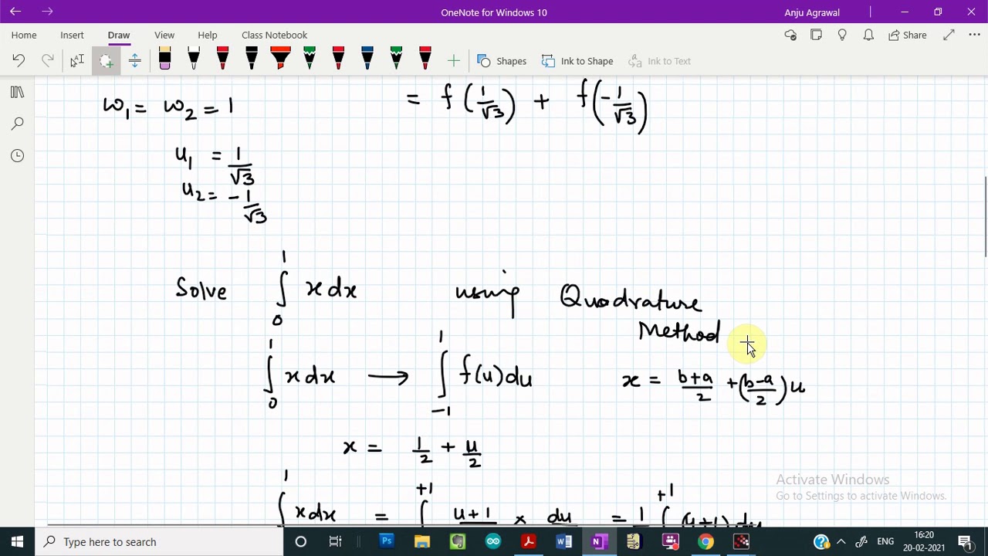Click the vertical scrollbar thumb
988x556 pixels.
[985, 216]
